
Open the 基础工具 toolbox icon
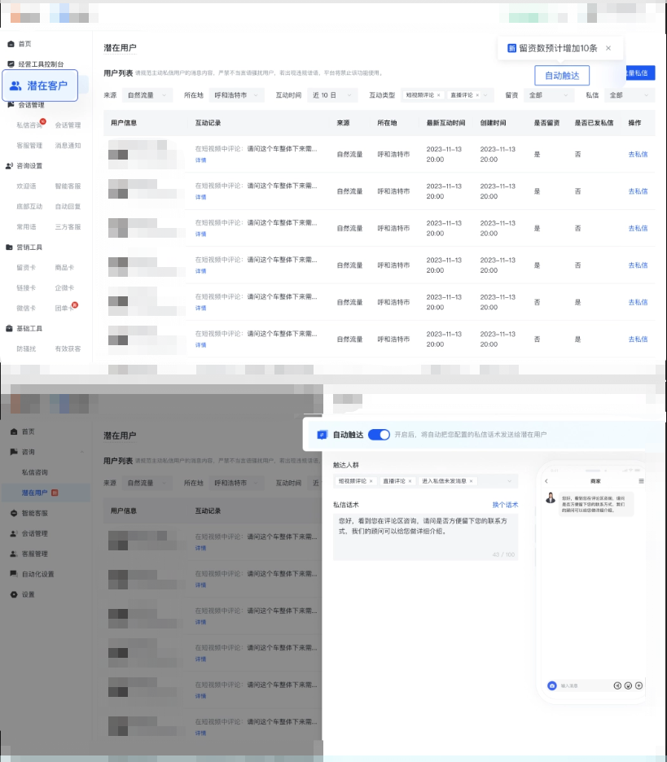10,328
